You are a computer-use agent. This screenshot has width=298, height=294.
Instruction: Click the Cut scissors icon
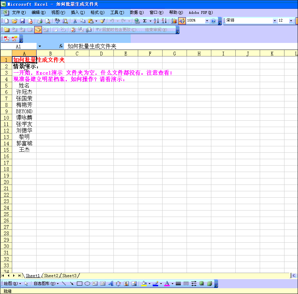point(75,21)
